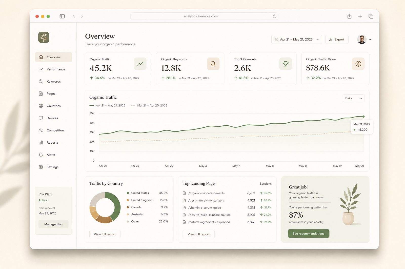Click the 12.8K organic keywords value
The width and height of the screenshot is (405, 269).
[x=171, y=68]
